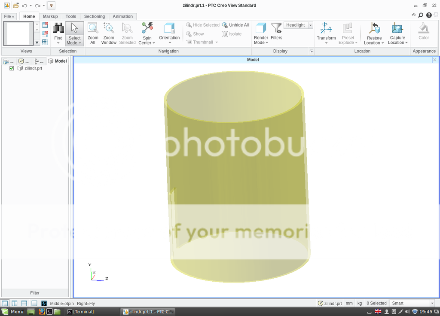Uncheck the zilindr.prt checkbox
Image resolution: width=440 pixels, height=316 pixels.
click(x=12, y=68)
